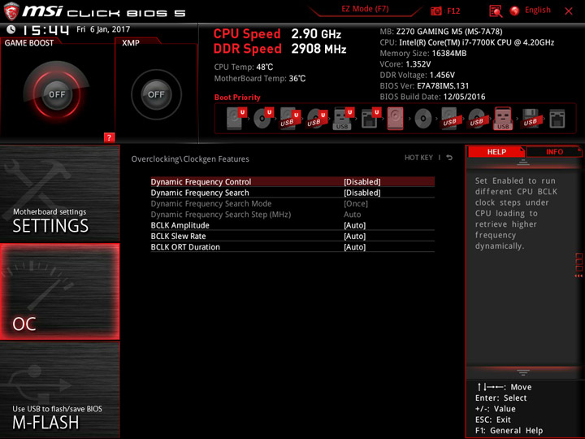Image resolution: width=585 pixels, height=439 pixels.
Task: Open the M-FLASH section
Action: click(x=59, y=389)
